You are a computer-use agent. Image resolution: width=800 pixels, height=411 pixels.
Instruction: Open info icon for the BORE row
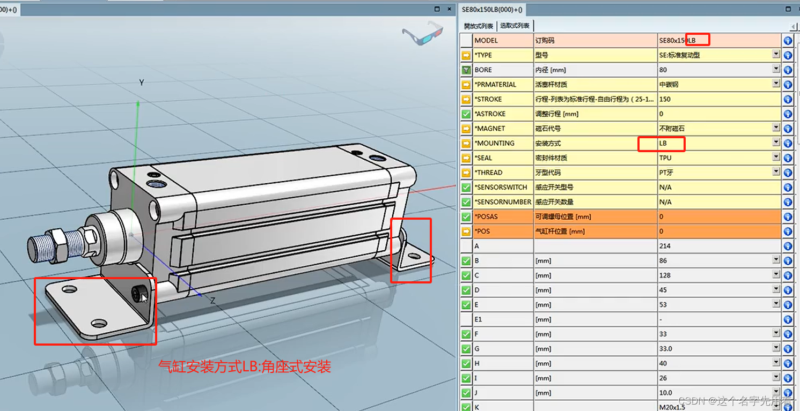[788, 70]
